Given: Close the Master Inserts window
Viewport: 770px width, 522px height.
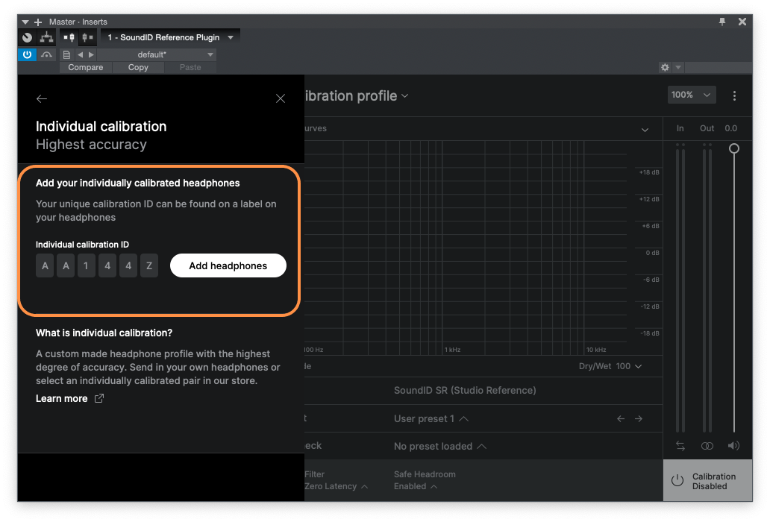Looking at the screenshot, I should pyautogui.click(x=742, y=22).
